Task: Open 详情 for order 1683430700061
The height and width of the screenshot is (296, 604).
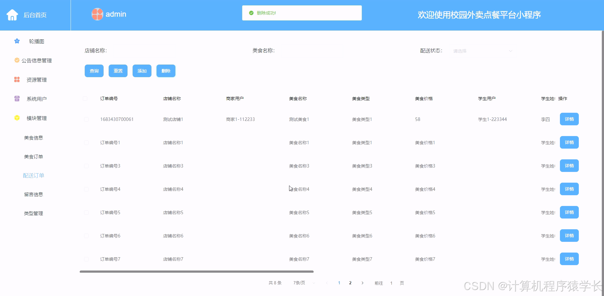Action: [569, 119]
